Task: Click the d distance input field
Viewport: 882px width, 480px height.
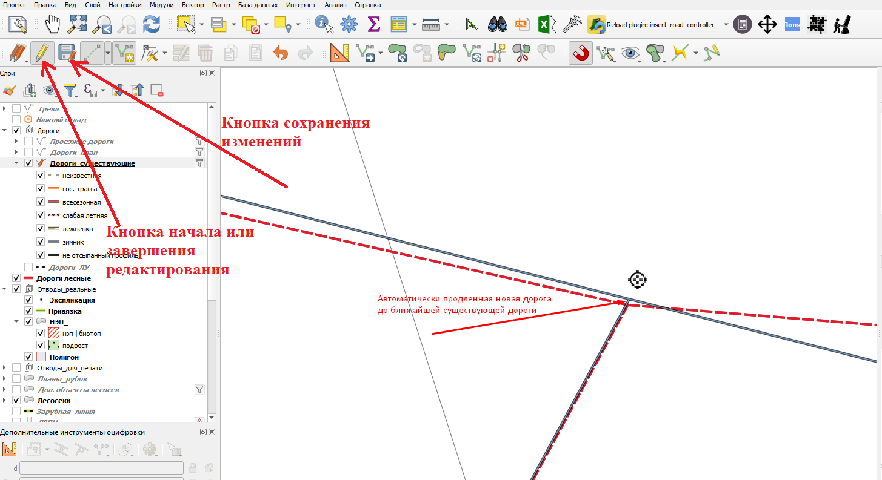Action: pos(102,468)
